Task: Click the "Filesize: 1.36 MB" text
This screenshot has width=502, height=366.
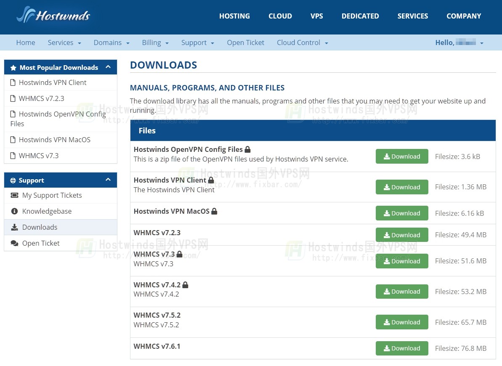Action: pos(461,187)
